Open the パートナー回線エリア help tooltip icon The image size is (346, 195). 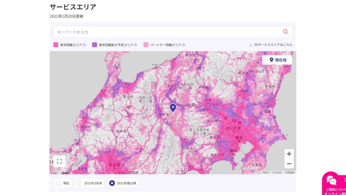(x=183, y=45)
